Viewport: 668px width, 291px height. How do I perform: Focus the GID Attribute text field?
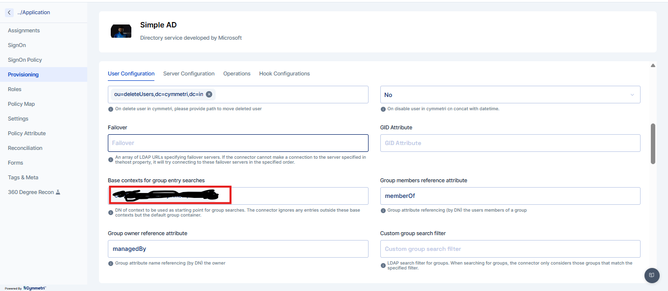(x=510, y=143)
